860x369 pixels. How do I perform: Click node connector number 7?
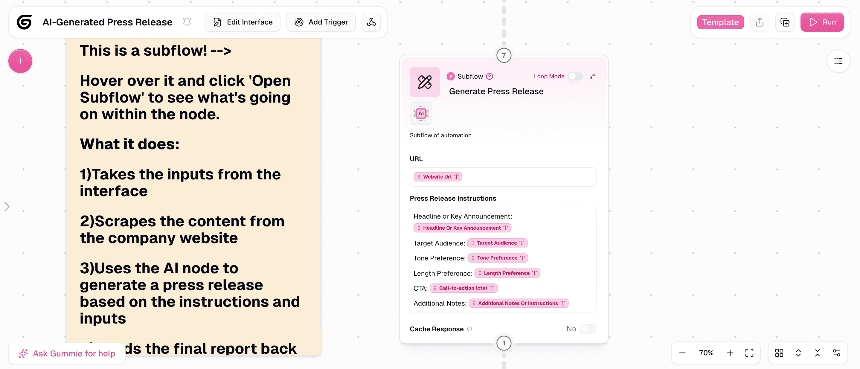(504, 55)
